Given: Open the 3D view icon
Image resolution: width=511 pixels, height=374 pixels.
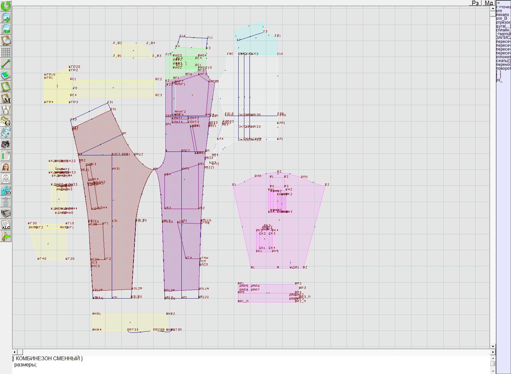Looking at the screenshot, I should pyautogui.click(x=6, y=191).
